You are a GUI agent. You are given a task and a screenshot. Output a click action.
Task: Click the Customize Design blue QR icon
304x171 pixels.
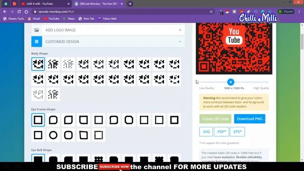(x=37, y=41)
